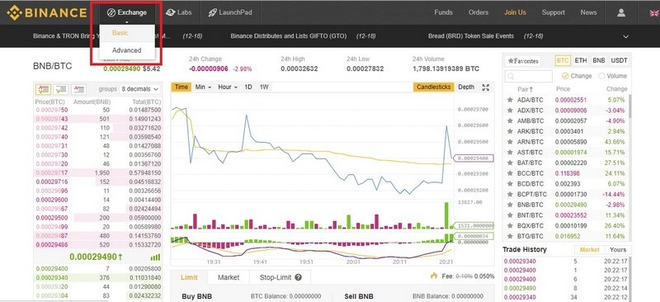This screenshot has width=660, height=302.
Task: Select the 1W chart interval
Action: [x=264, y=87]
